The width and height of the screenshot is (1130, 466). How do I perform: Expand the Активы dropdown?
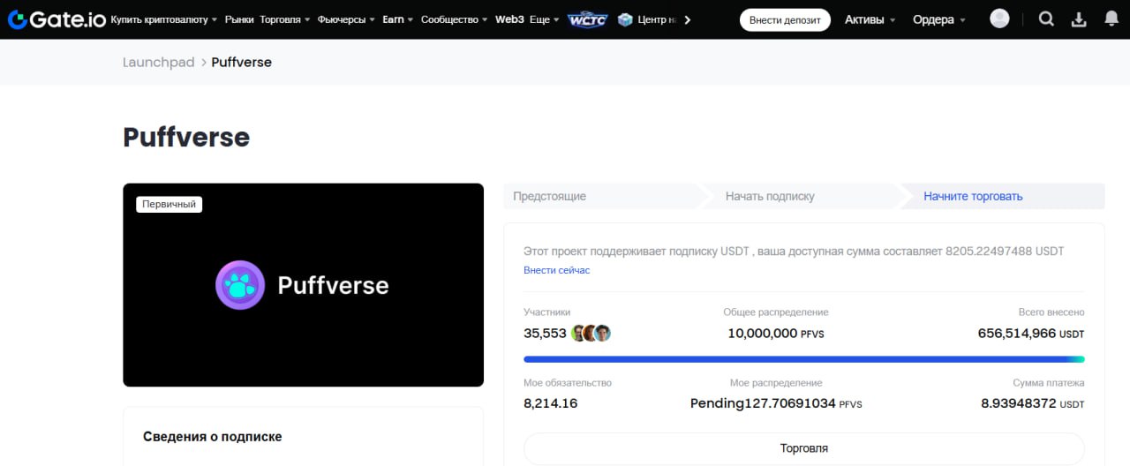pyautogui.click(x=870, y=19)
